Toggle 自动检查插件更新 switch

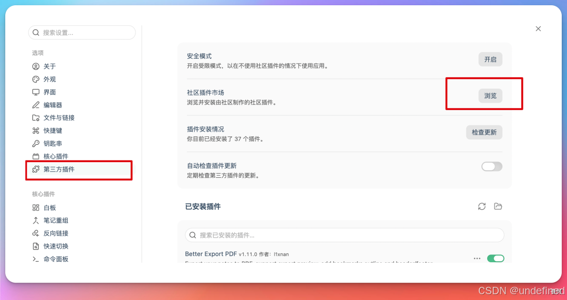(x=492, y=166)
